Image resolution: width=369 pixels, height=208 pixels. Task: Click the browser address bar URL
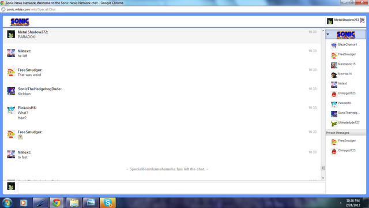coord(31,9)
